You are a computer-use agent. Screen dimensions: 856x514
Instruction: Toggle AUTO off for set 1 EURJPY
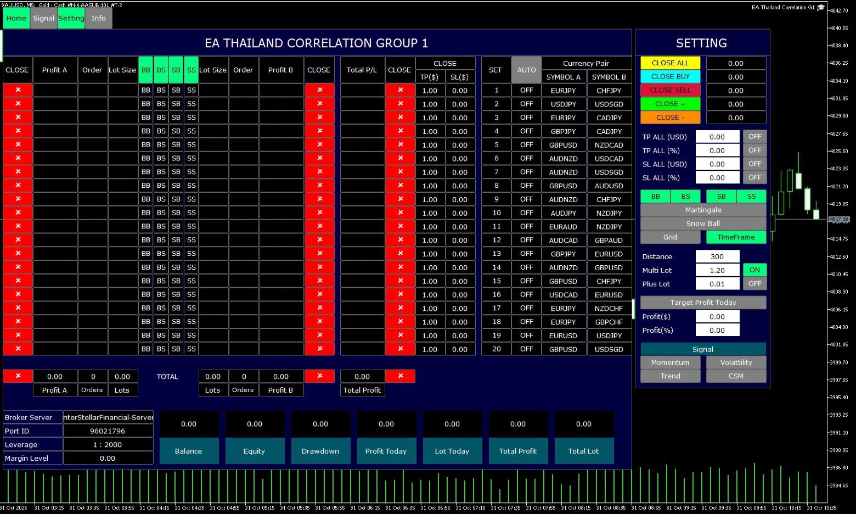(x=526, y=91)
